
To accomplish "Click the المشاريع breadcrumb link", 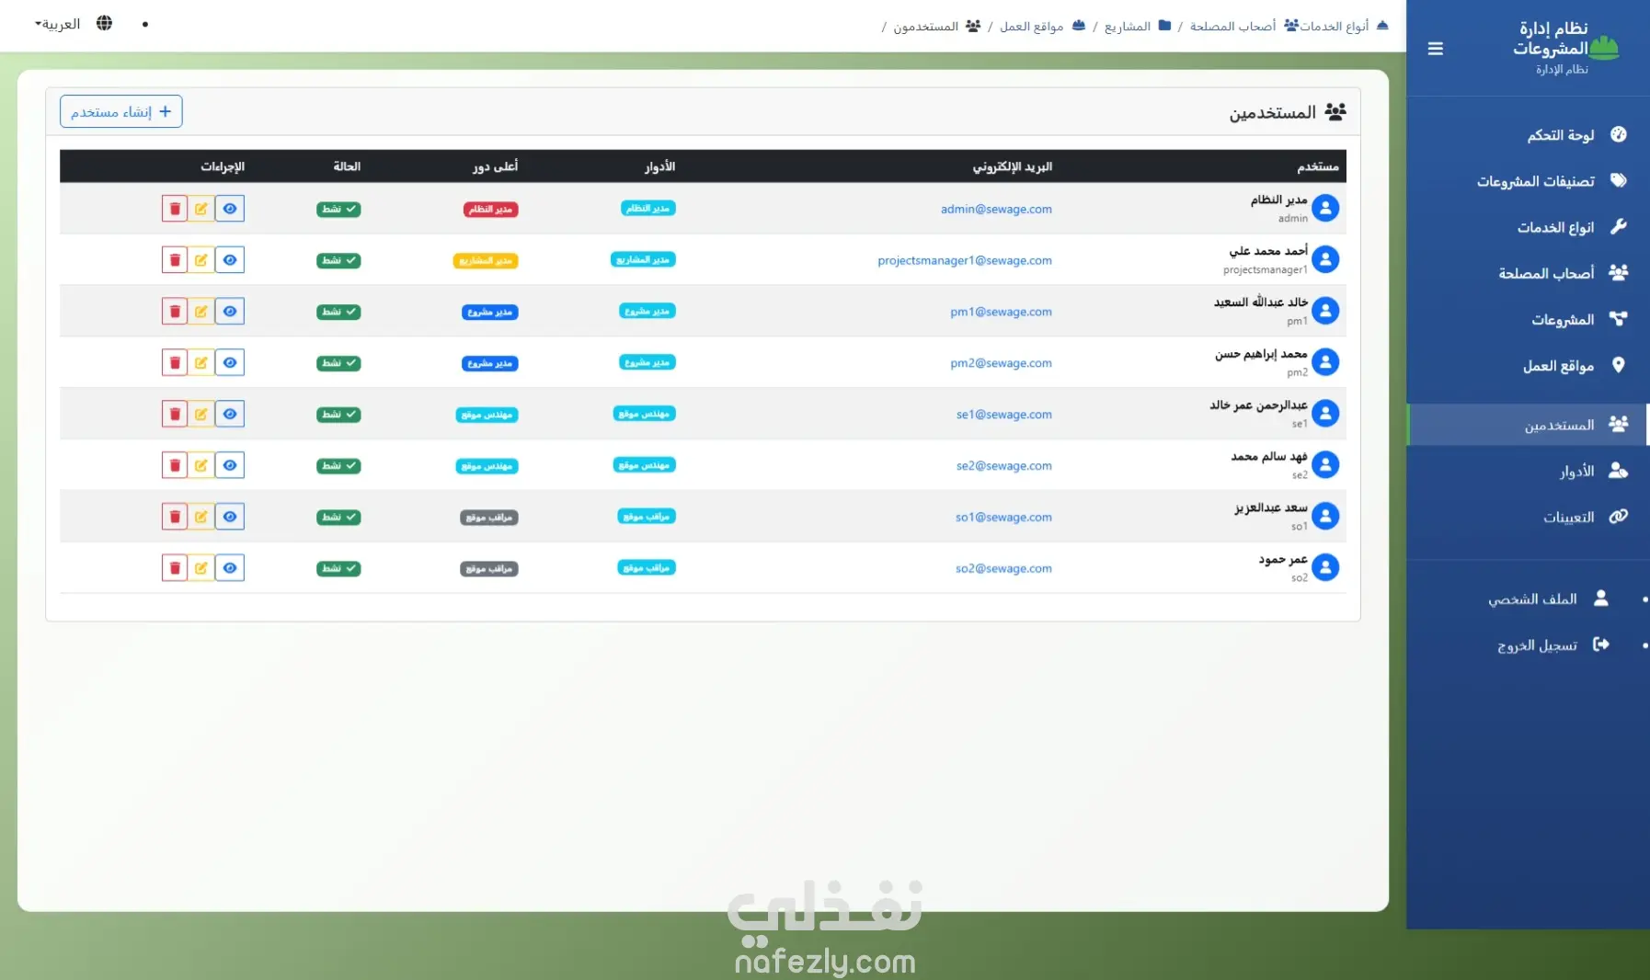I will click(1129, 26).
